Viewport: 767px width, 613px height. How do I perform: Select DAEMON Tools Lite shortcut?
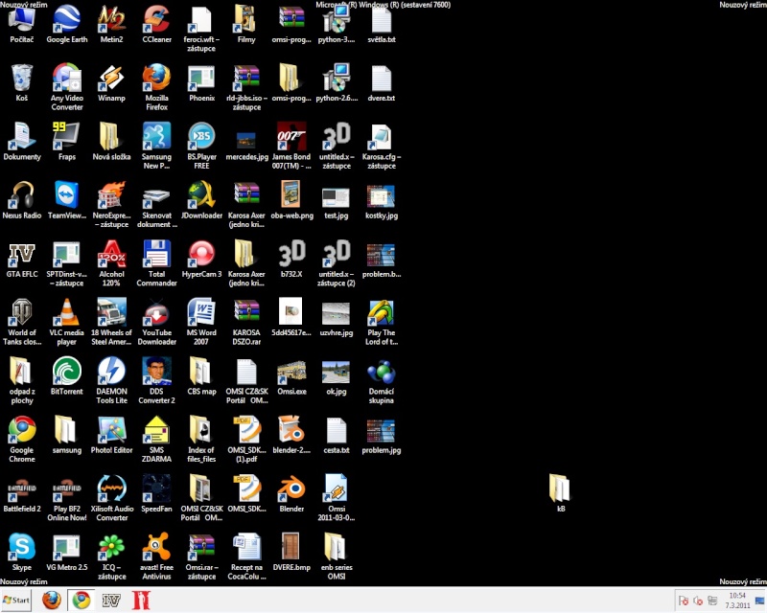pyautogui.click(x=111, y=380)
